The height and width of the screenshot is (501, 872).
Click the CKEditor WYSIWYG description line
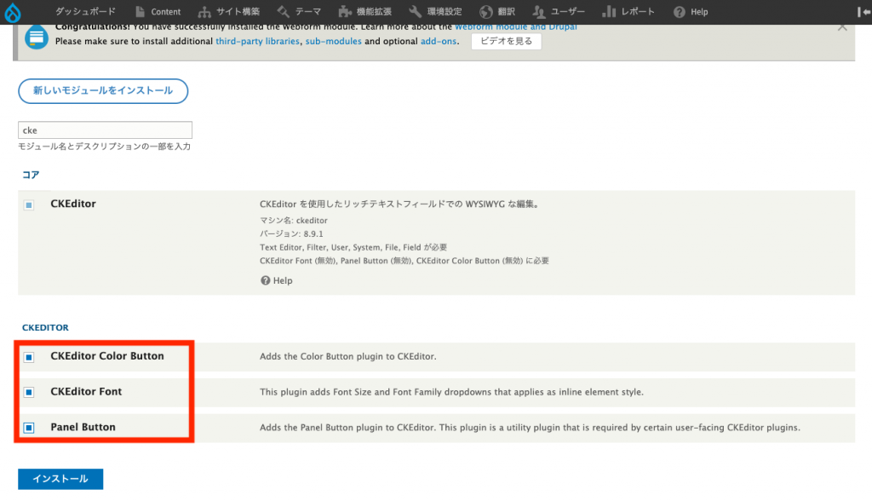[x=400, y=204]
